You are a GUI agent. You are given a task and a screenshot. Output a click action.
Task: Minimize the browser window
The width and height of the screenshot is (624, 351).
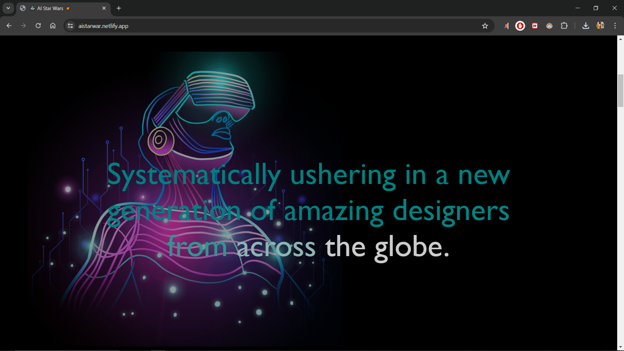(x=578, y=8)
